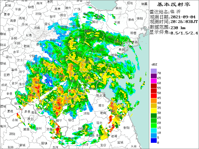Click the 10 dBZ cyan legend swatch
The width and height of the screenshot is (199, 149).
tap(154, 131)
